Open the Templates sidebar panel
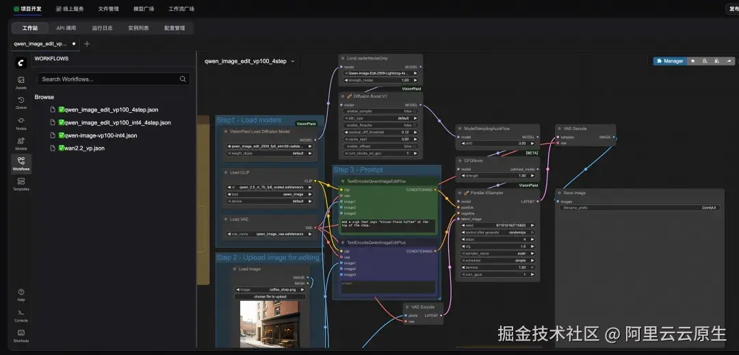This screenshot has width=739, height=355. (x=21, y=184)
